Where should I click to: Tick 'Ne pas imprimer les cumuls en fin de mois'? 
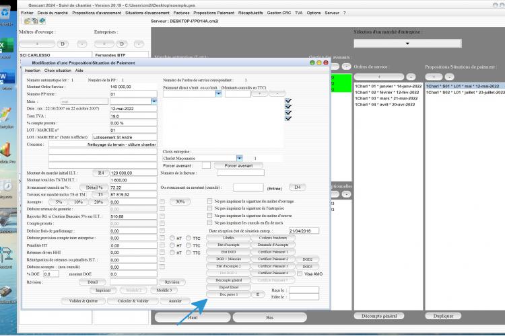209,222
